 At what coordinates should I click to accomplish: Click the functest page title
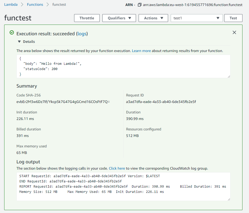click(x=18, y=18)
